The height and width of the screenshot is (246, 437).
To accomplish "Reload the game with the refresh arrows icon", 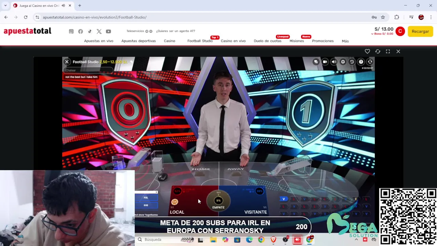I will tap(378, 51).
